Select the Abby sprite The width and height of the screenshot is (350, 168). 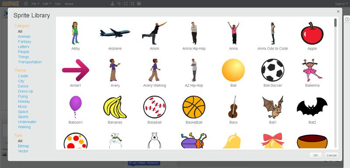pos(75,33)
